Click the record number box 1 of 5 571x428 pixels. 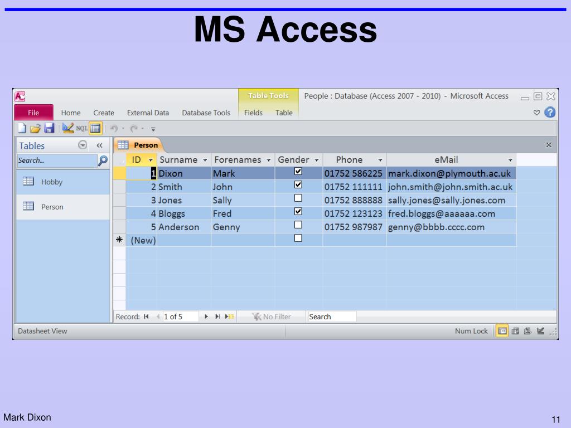pos(180,317)
